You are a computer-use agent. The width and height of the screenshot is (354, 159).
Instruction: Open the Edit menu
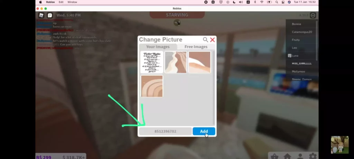click(x=61, y=2)
